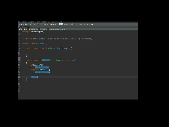Open the Search menu
This screenshot has width=169, height=127.
(38, 22)
